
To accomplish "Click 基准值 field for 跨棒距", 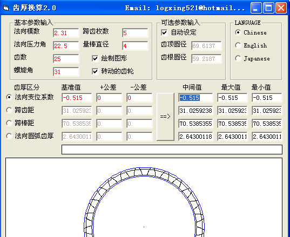I will pyautogui.click(x=77, y=124).
